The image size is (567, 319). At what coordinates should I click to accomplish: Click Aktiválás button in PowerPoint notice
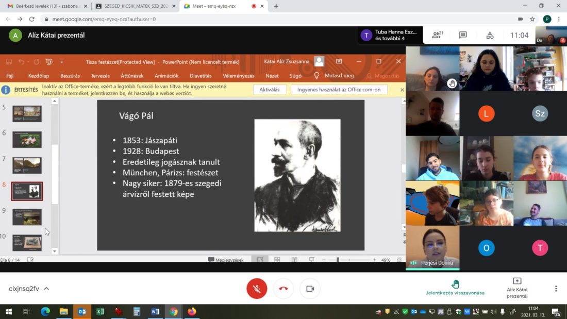tap(270, 89)
